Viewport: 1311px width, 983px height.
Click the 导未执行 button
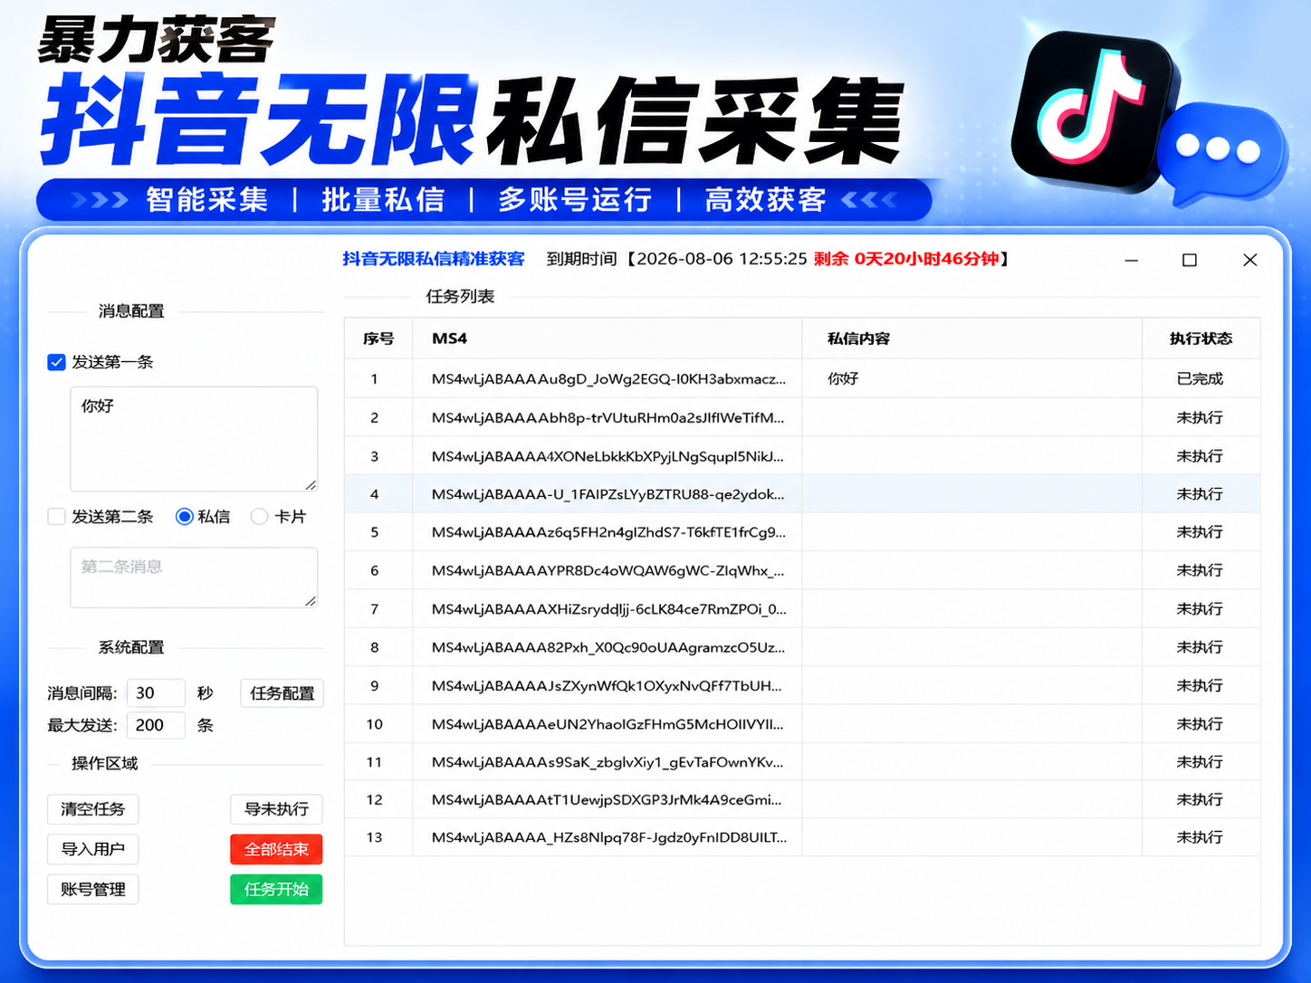point(277,809)
